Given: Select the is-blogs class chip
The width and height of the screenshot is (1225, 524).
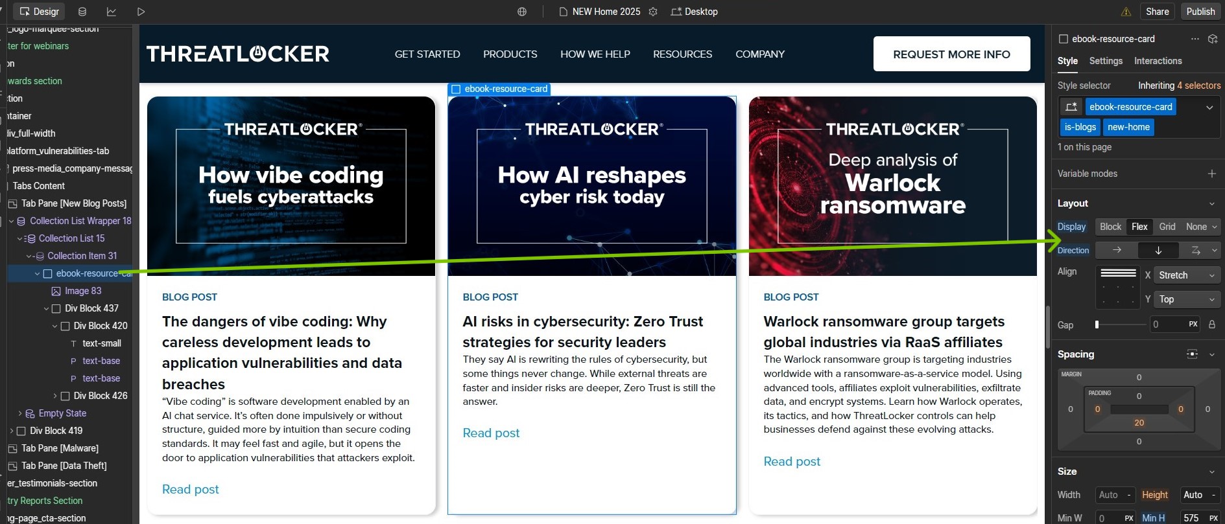Looking at the screenshot, I should 1080,127.
